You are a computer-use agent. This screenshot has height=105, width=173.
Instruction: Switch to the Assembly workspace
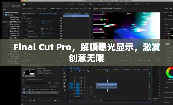(x=81, y=4)
